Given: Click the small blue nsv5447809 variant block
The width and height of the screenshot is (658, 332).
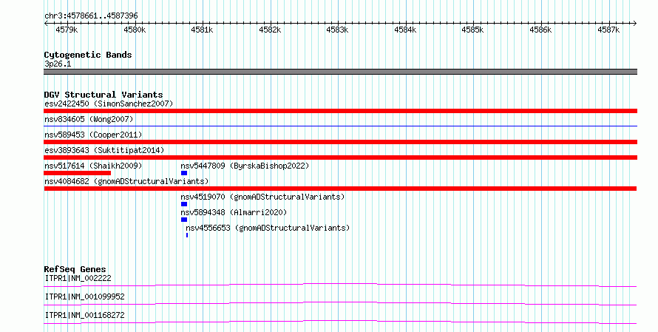Looking at the screenshot, I should click(x=184, y=173).
